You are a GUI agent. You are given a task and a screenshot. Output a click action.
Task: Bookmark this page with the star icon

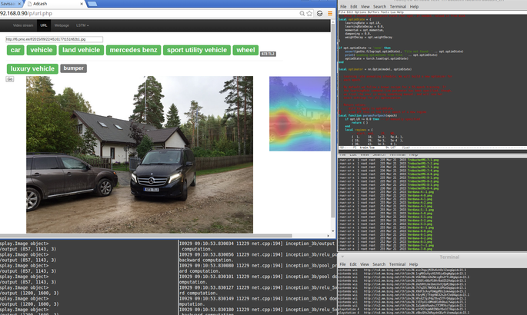coord(309,13)
